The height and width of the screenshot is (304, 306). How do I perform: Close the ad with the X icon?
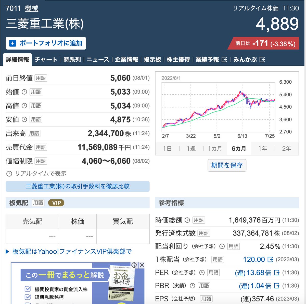(142, 265)
